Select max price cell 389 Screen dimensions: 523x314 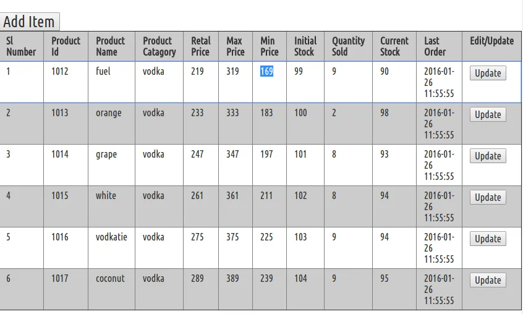click(x=232, y=278)
